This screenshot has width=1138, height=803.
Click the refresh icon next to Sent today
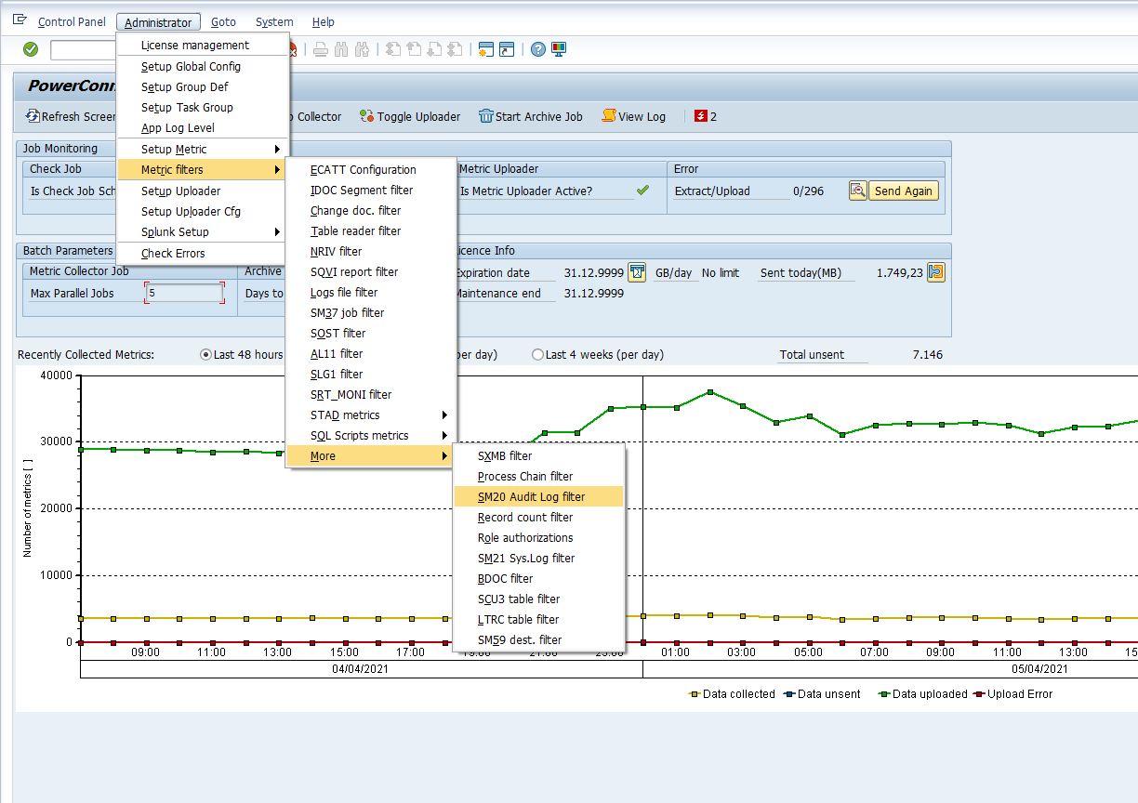pos(936,272)
